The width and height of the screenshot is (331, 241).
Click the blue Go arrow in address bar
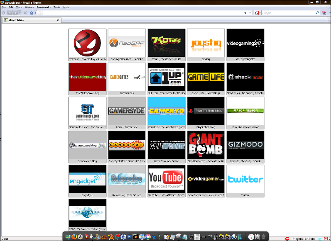point(245,13)
